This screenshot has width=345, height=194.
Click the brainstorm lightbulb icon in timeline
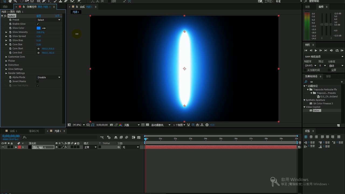133,137
